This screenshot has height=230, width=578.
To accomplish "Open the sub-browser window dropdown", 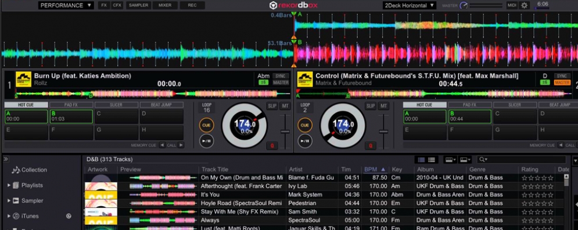I will pyautogui.click(x=465, y=160).
